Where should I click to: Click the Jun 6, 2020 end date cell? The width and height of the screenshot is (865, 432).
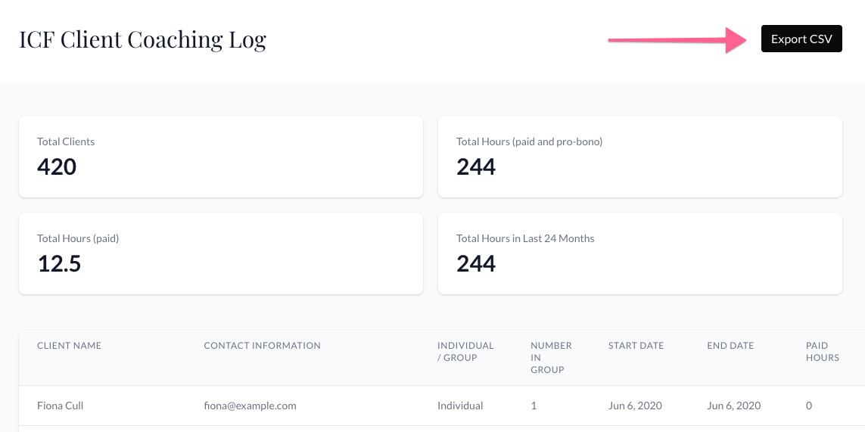click(733, 406)
